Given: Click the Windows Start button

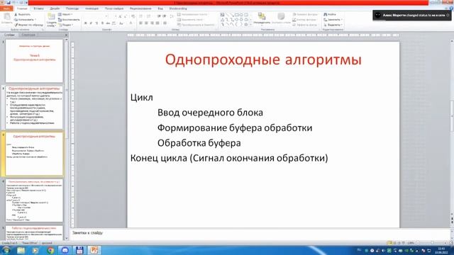Looking at the screenshot, I should pos(6,250).
